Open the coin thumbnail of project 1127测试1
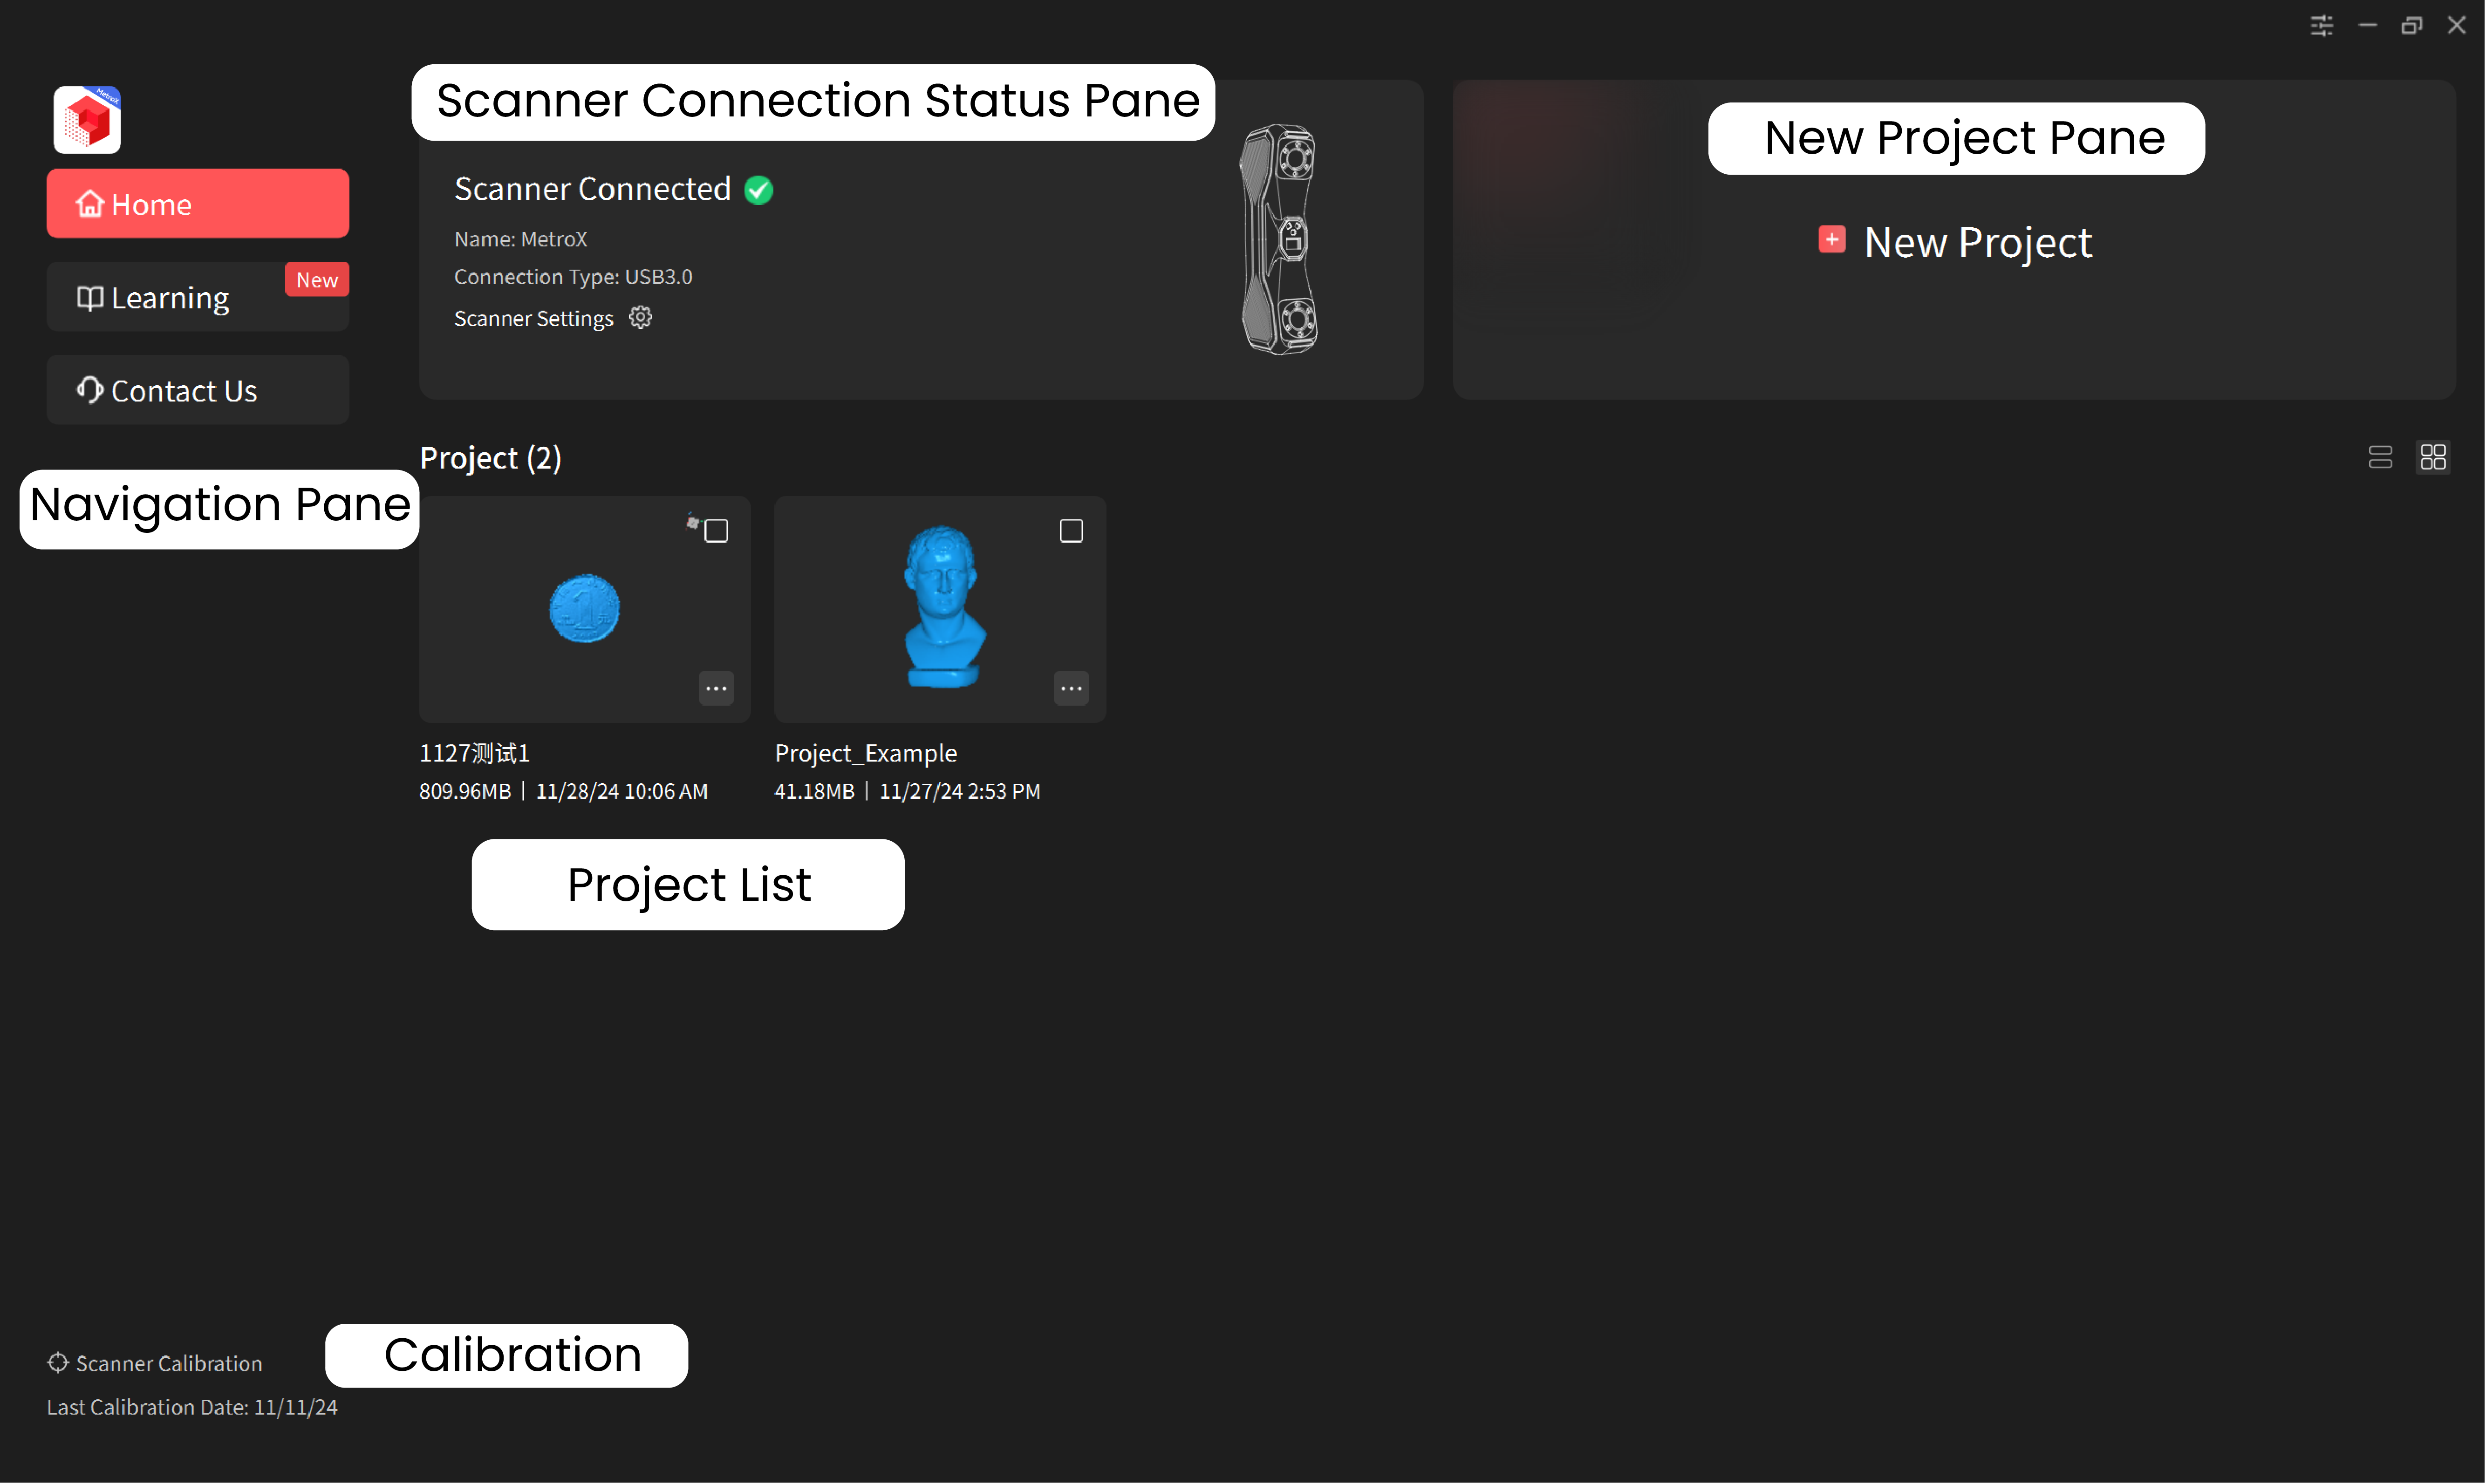 click(x=584, y=608)
